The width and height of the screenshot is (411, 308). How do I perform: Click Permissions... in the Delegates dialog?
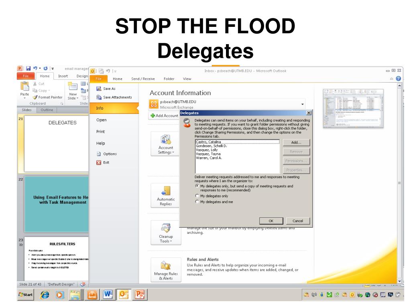296,161
